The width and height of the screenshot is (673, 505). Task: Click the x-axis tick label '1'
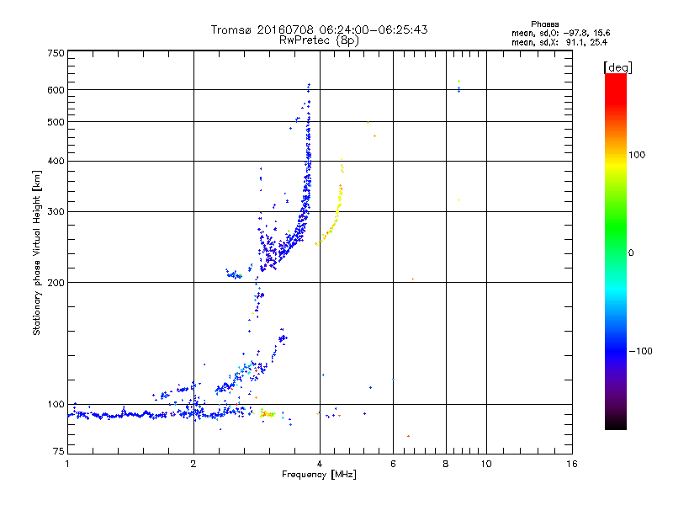point(68,464)
